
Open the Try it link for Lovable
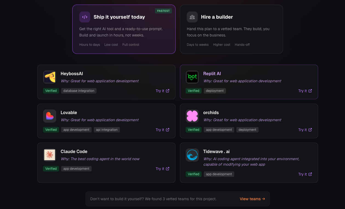tap(162, 130)
